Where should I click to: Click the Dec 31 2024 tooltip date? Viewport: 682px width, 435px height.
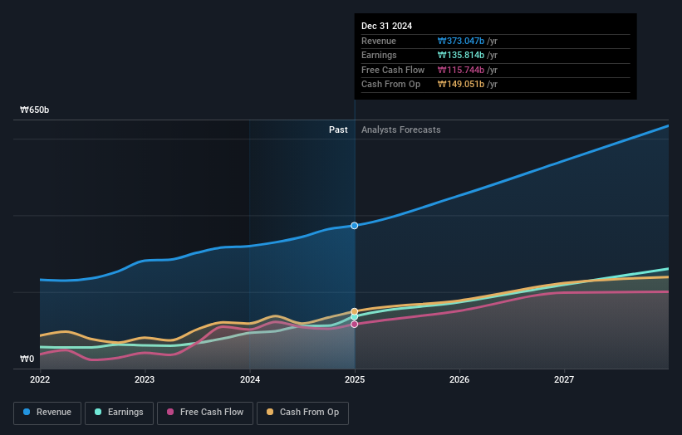point(386,26)
